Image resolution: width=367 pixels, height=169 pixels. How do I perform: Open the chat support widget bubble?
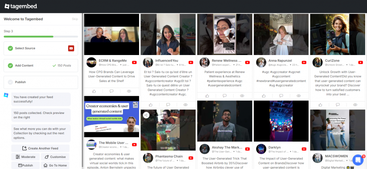(x=358, y=160)
